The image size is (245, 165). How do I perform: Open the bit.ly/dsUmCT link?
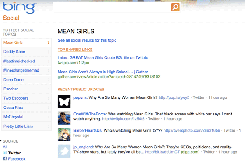[x=162, y=152]
